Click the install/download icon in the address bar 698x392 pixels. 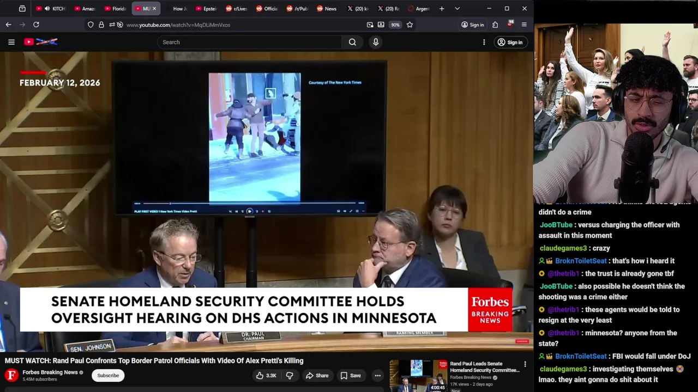coord(381,24)
